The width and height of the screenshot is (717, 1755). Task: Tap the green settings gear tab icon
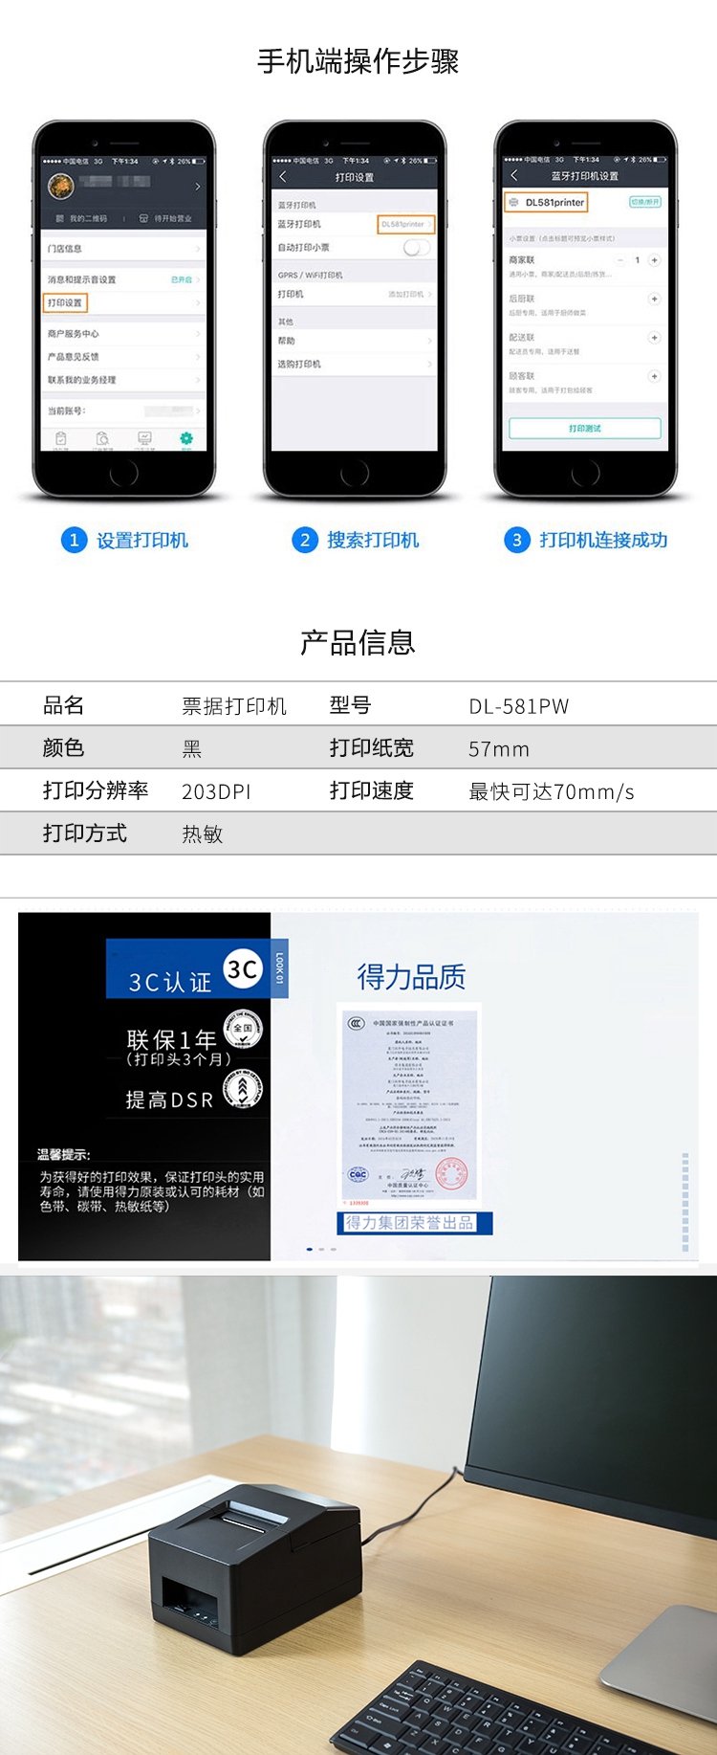[x=186, y=438]
